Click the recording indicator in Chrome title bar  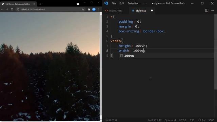[78, 4]
